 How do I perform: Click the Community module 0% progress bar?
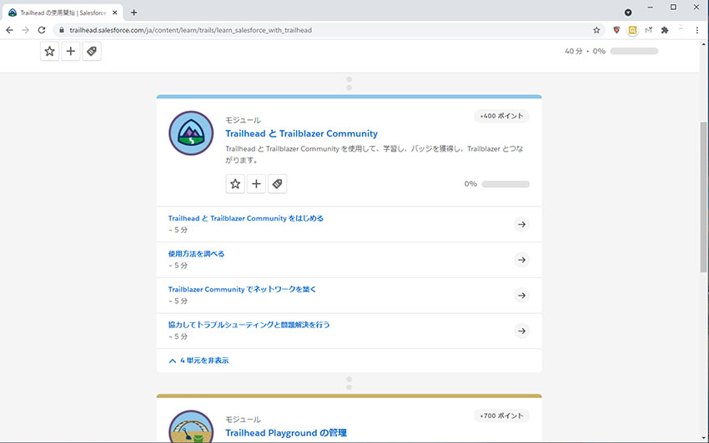[505, 184]
